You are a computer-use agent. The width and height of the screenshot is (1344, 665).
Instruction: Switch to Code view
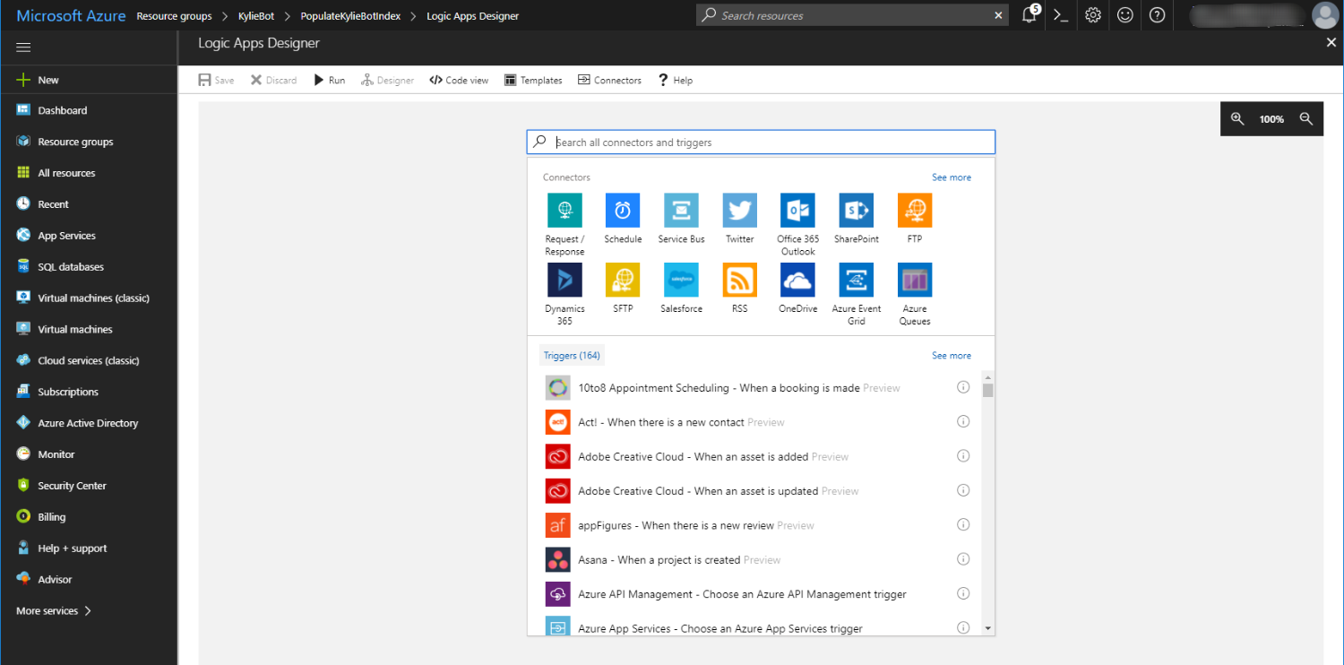point(459,80)
